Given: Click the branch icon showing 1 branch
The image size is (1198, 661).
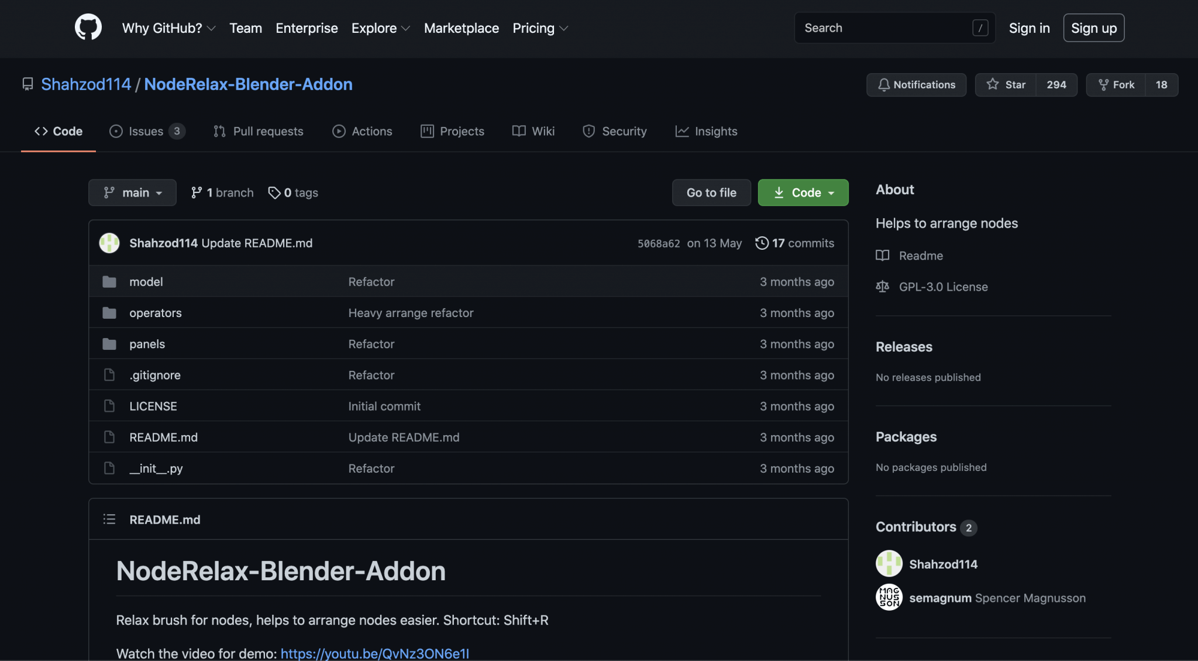Looking at the screenshot, I should coord(197,192).
